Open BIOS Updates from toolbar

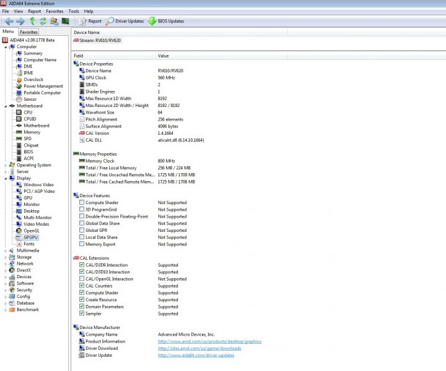[x=166, y=21]
